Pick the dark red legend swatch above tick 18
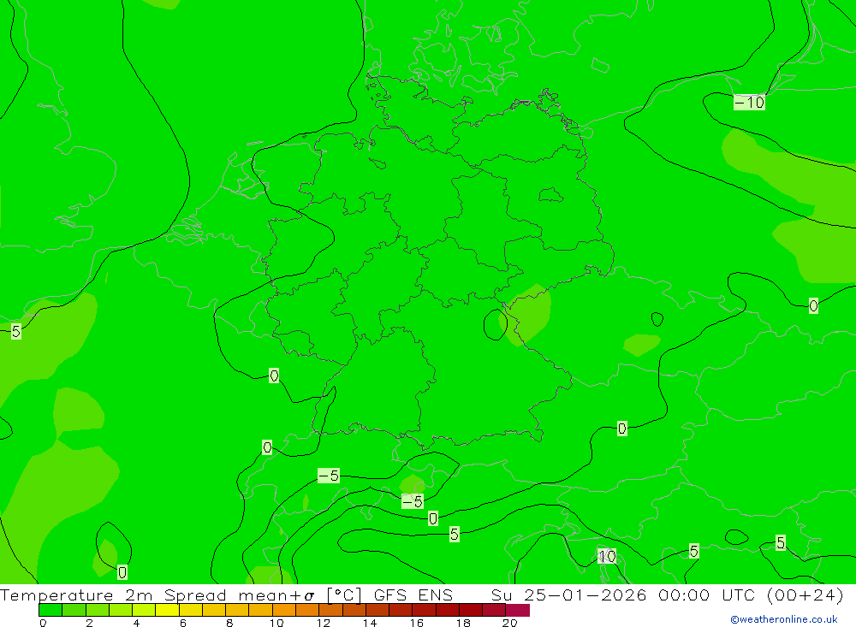 coord(471,610)
